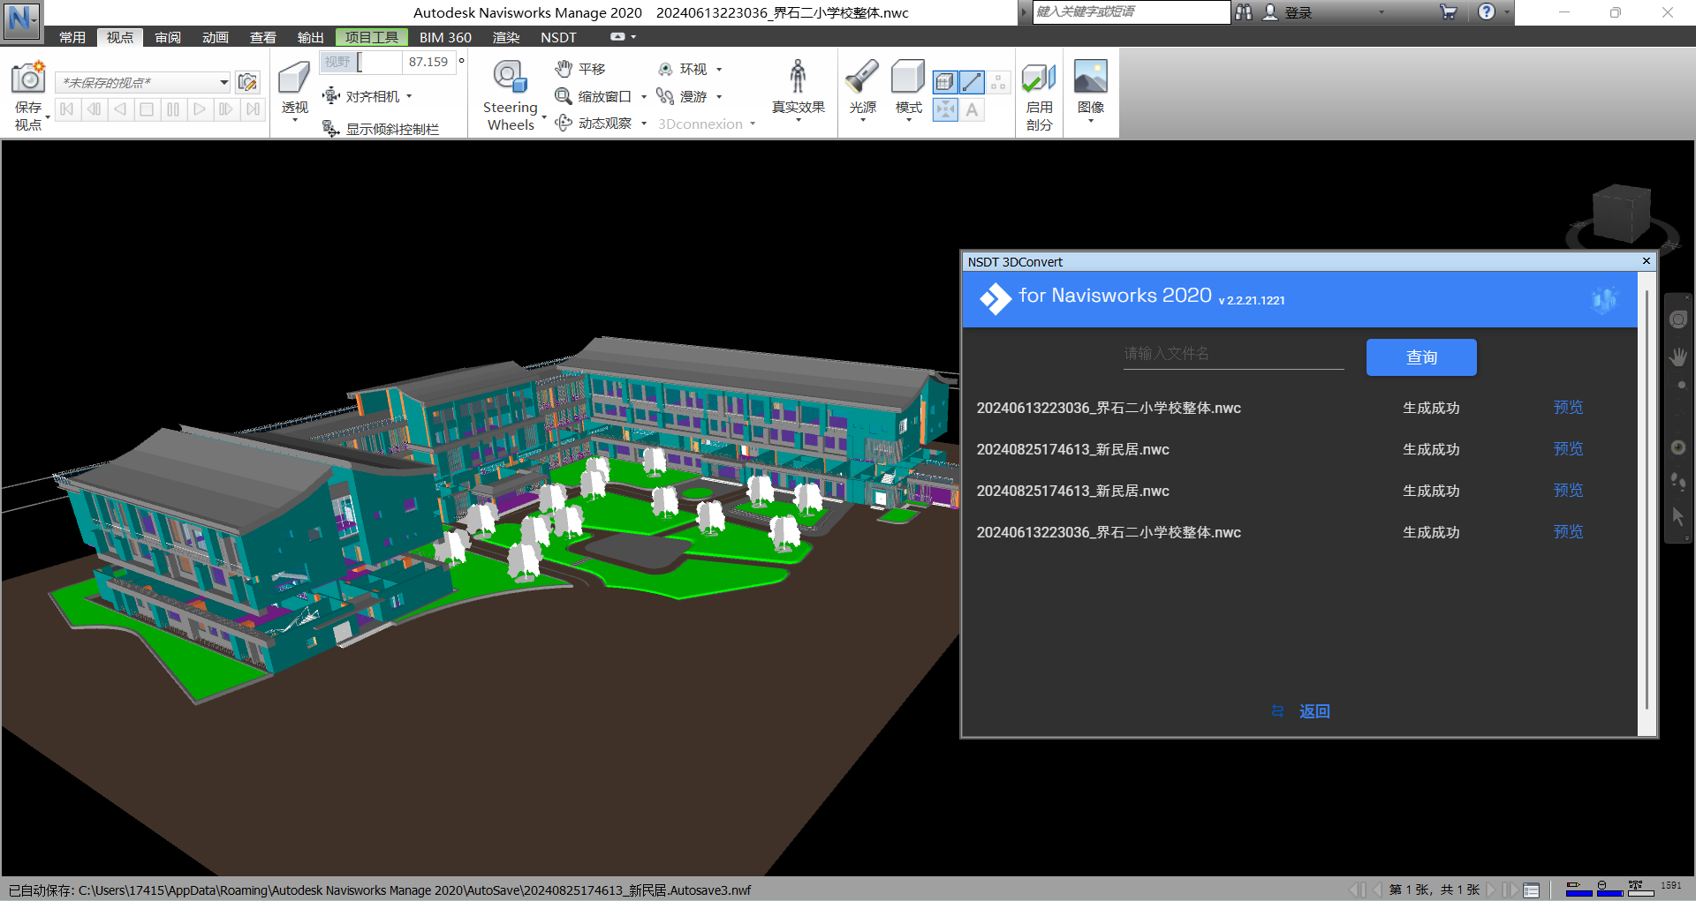Switch to the Review (审阅) ribbon tab
The height and width of the screenshot is (901, 1696).
point(168,37)
